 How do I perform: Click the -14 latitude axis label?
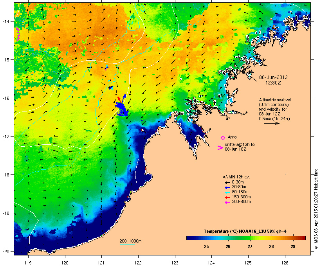[x=5, y=21]
